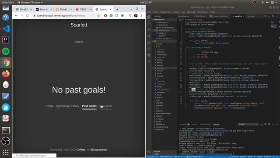Open Firefox from the dock

click(6, 74)
